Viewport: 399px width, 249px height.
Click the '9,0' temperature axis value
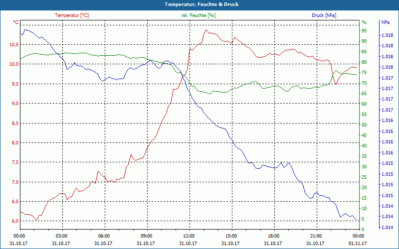click(x=15, y=104)
